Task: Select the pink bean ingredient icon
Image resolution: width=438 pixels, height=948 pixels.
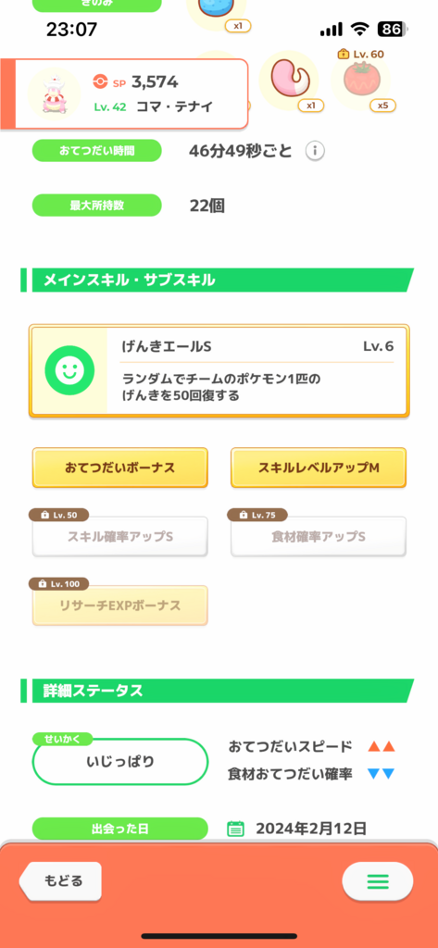Action: [x=289, y=80]
